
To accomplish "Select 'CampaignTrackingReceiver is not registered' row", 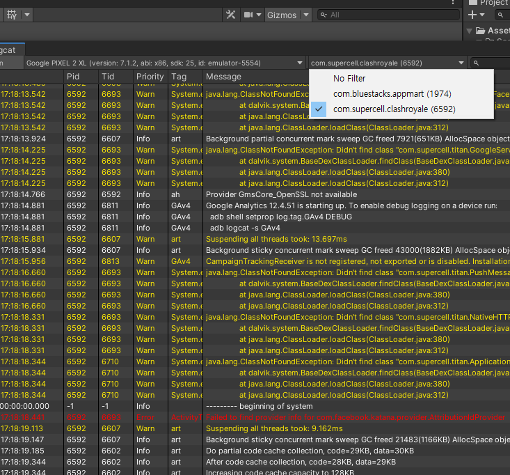I will tap(255, 261).
